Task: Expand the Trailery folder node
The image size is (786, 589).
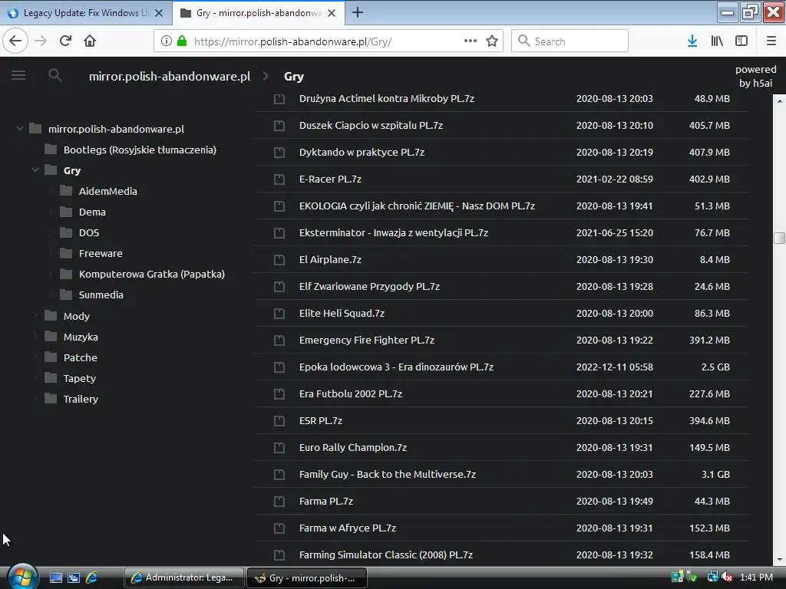Action: [x=35, y=399]
